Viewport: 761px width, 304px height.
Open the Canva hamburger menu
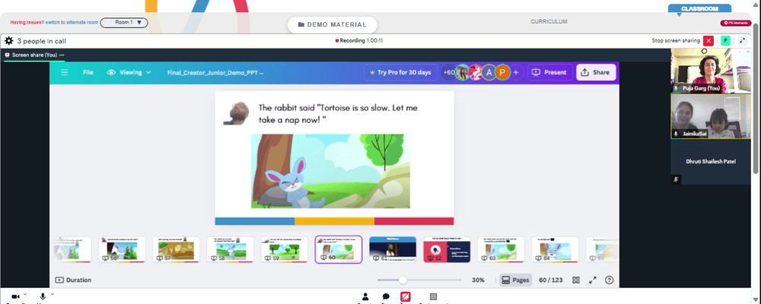(x=65, y=72)
